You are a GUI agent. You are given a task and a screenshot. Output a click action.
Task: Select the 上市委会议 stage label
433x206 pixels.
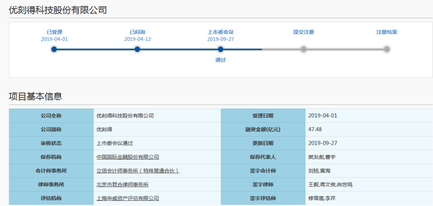tap(221, 32)
